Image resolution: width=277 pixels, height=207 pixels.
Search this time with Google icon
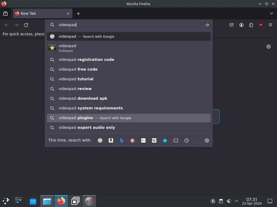[x=100, y=140]
